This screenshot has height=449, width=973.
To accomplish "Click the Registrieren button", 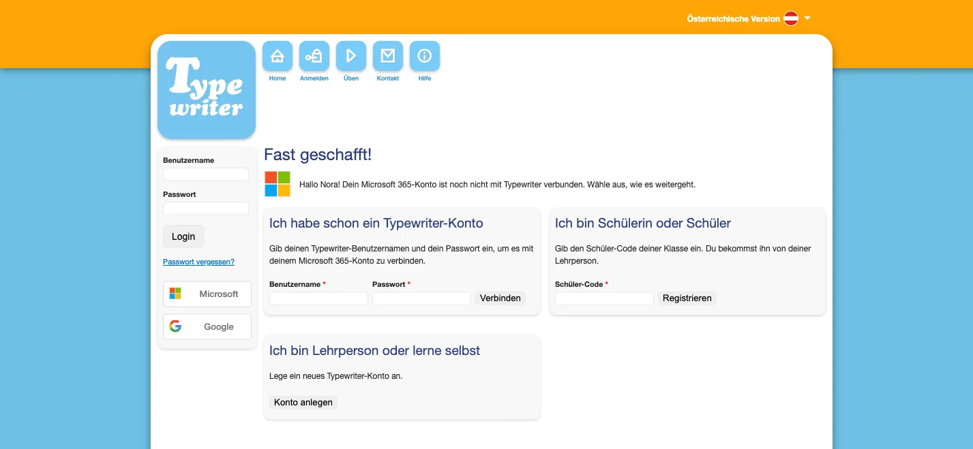I will click(687, 298).
